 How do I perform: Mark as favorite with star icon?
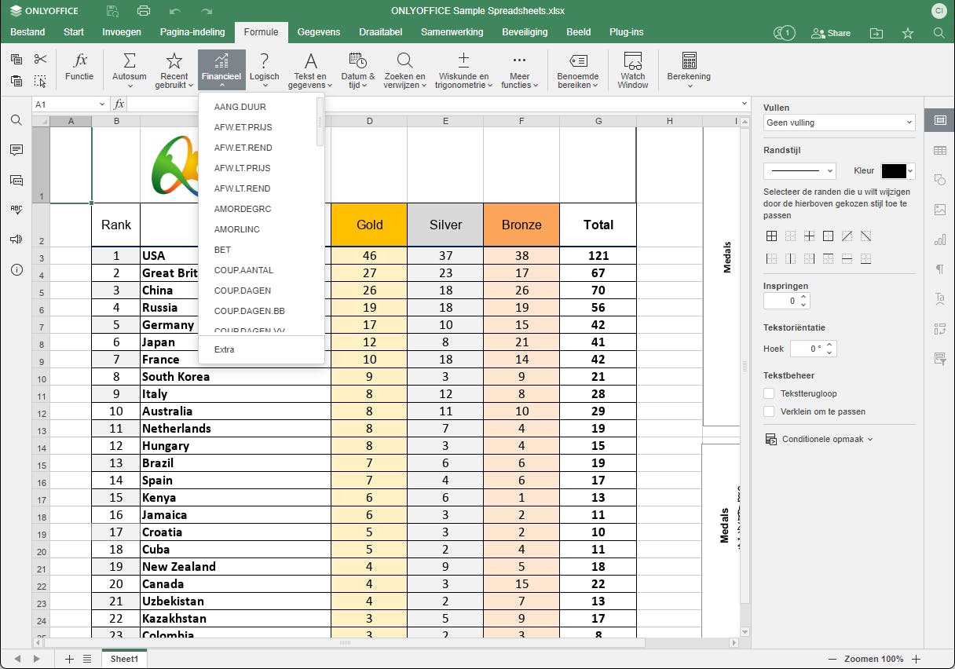pos(908,33)
